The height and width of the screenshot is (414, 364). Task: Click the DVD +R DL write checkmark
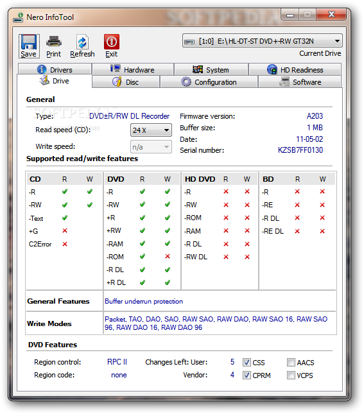[x=167, y=282]
